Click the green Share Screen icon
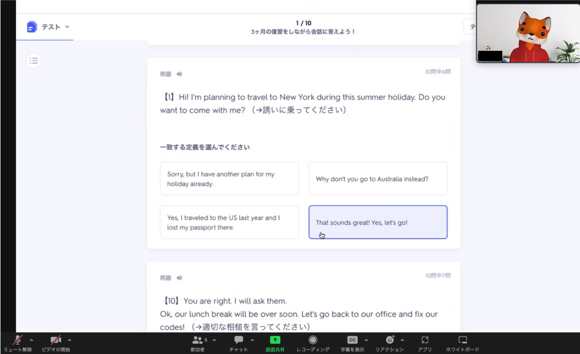The height and width of the screenshot is (354, 580). [275, 340]
